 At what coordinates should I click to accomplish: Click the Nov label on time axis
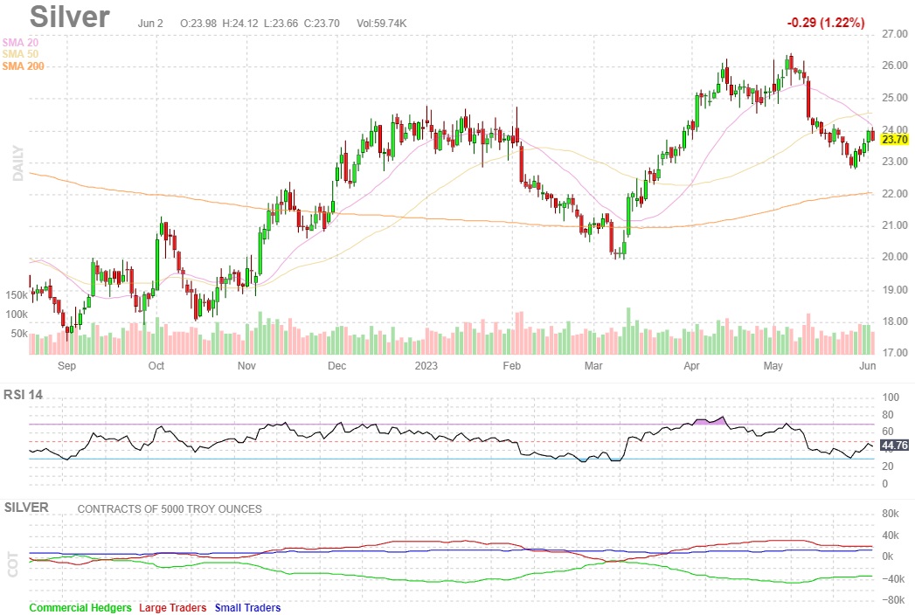click(246, 366)
